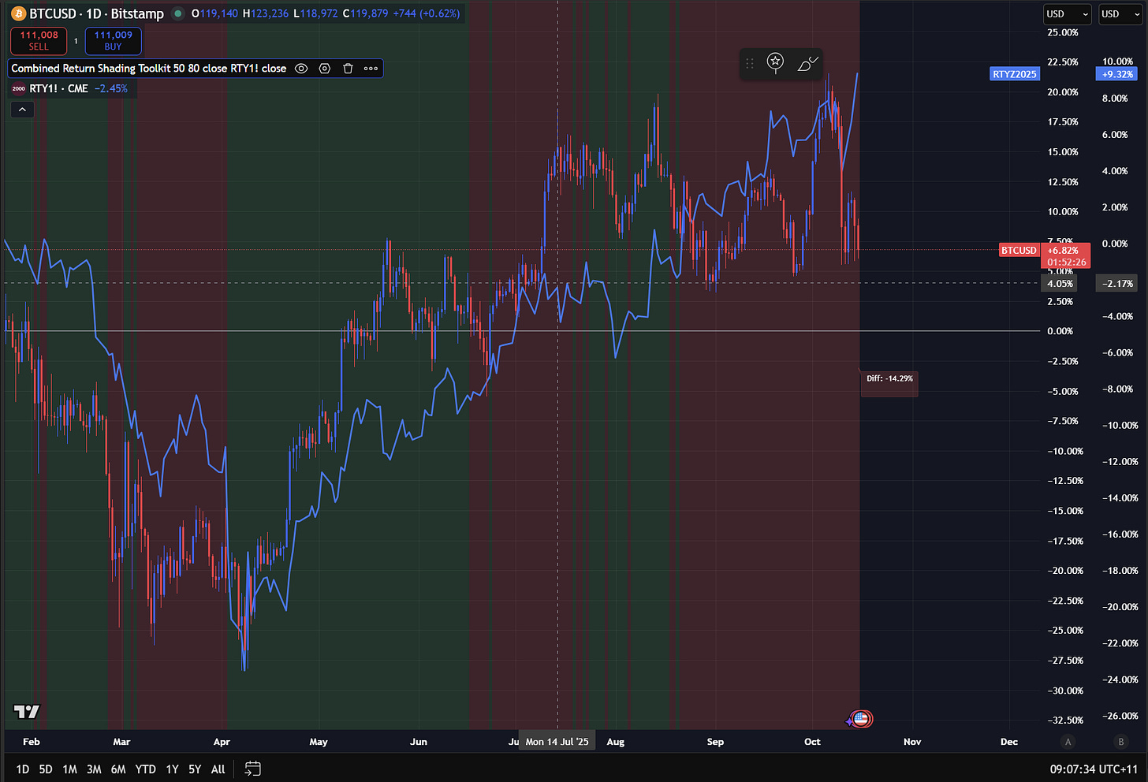Image resolution: width=1148 pixels, height=782 pixels.
Task: Toggle the B scale button
Action: pos(1121,742)
